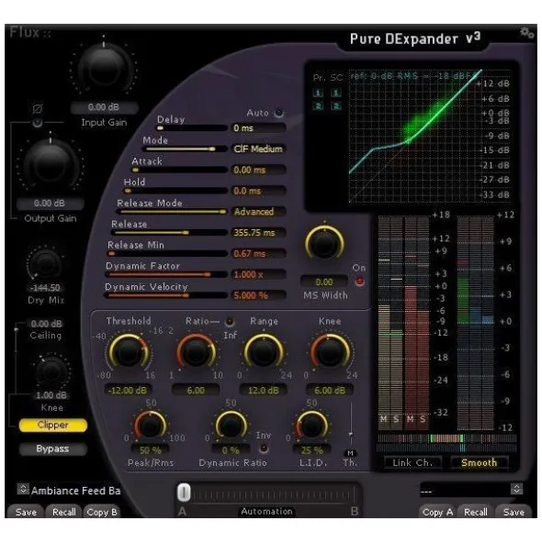Adjust the Delay slider
The image size is (542, 542).
pos(192,127)
